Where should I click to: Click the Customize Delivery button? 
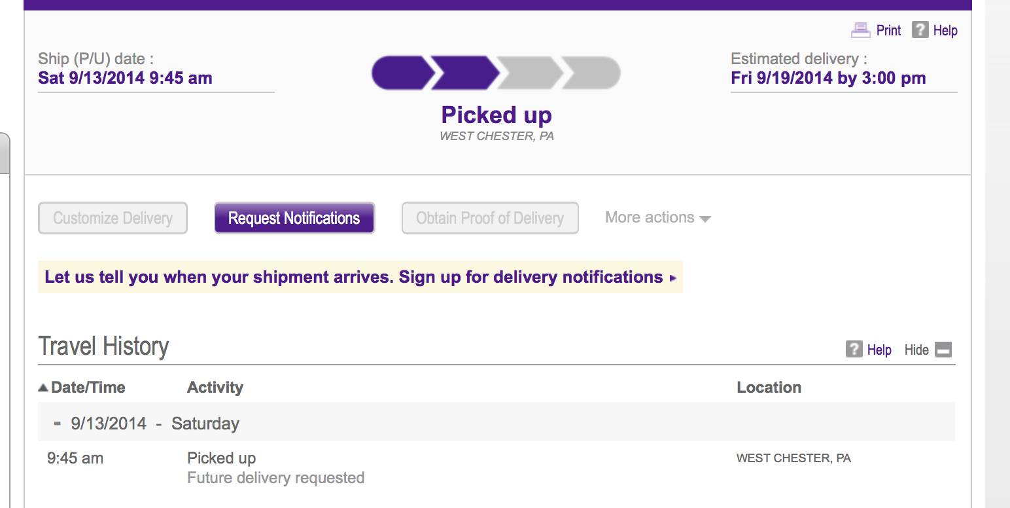[x=113, y=218]
